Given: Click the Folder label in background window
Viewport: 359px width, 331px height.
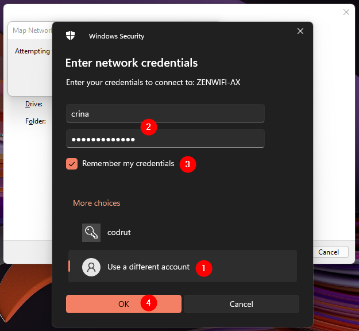Looking at the screenshot, I should coord(36,121).
